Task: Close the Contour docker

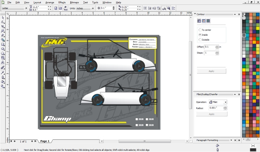Action: pos(239,15)
